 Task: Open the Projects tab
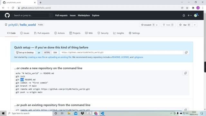[x=75, y=33]
